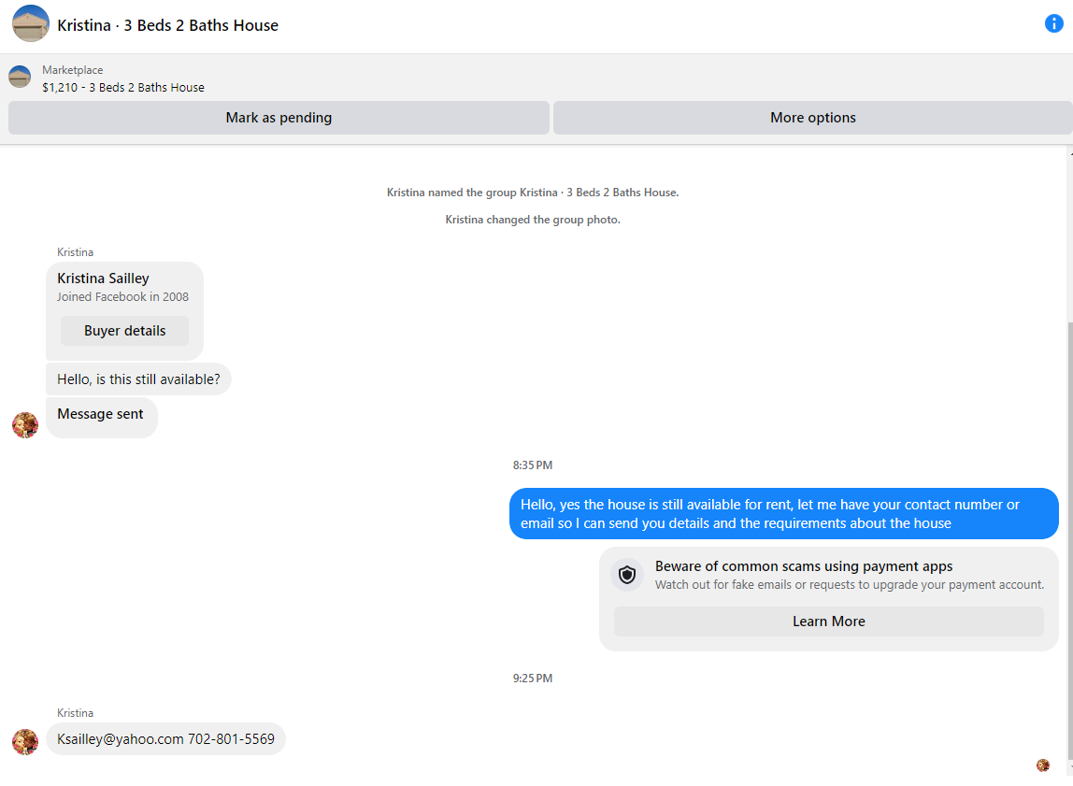Click the Ksailley@yahoo.com contact message

pyautogui.click(x=165, y=738)
